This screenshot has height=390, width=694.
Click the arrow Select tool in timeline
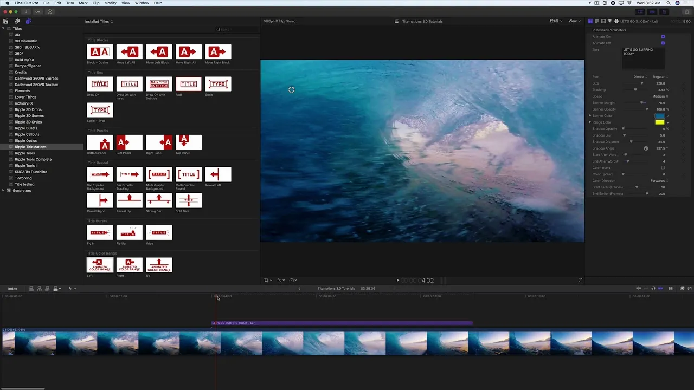pos(70,289)
